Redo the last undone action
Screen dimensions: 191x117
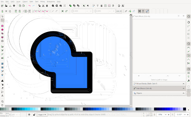point(34,6)
